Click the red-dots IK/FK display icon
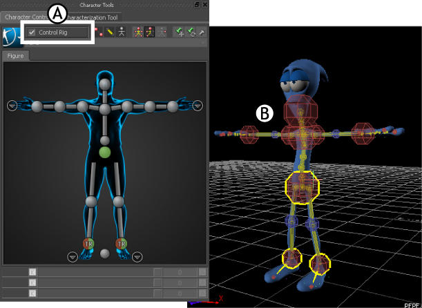This screenshot has height=308, width=422. 99,32
